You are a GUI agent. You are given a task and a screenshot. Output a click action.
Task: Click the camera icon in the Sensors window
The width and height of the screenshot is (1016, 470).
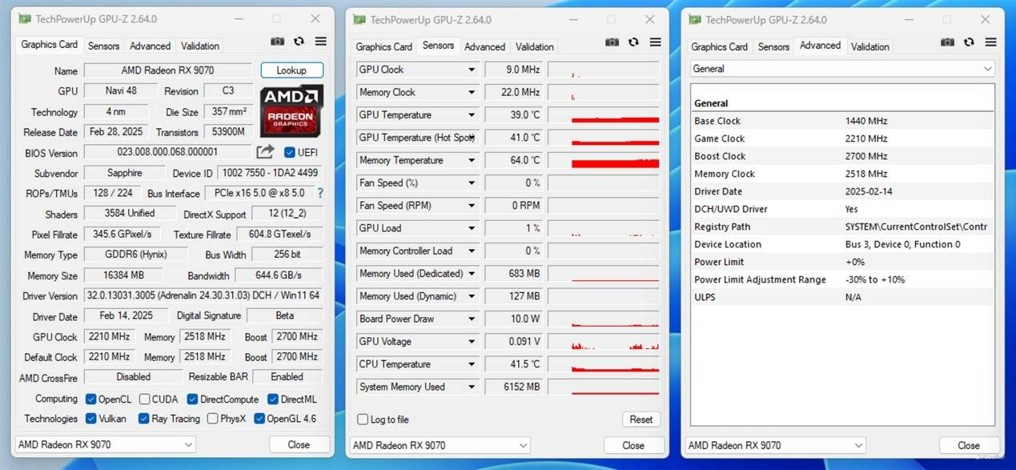pyautogui.click(x=612, y=42)
